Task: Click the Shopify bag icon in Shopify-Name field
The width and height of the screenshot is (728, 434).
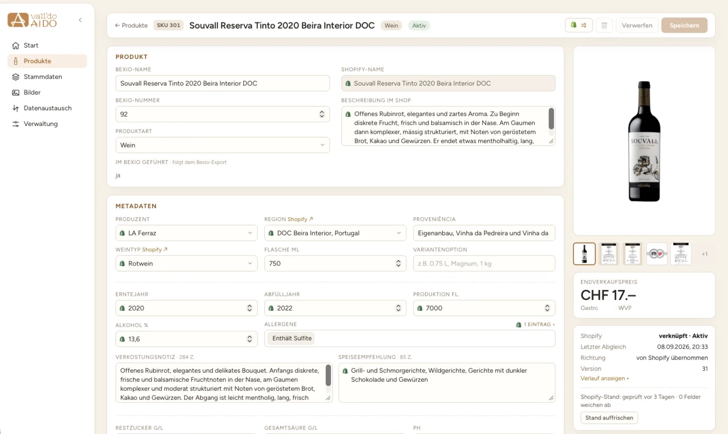Action: (348, 83)
